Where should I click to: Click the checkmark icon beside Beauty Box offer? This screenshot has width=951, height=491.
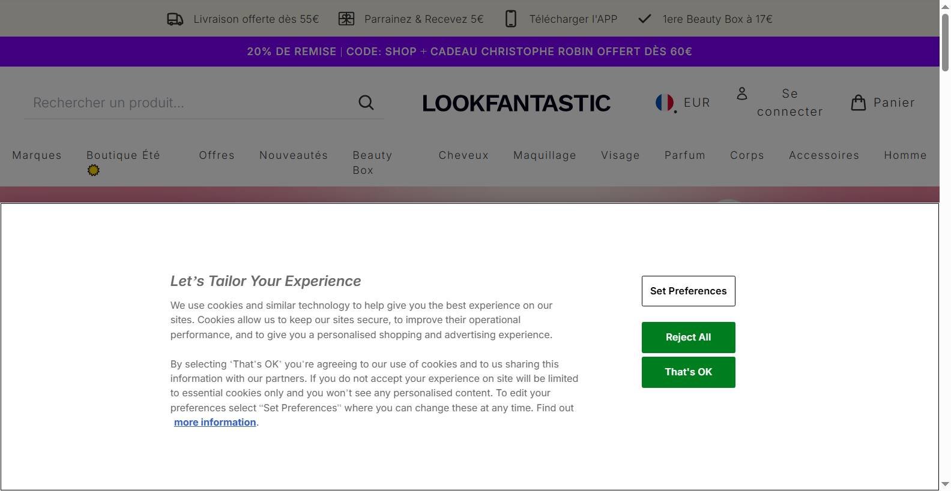[x=644, y=19]
